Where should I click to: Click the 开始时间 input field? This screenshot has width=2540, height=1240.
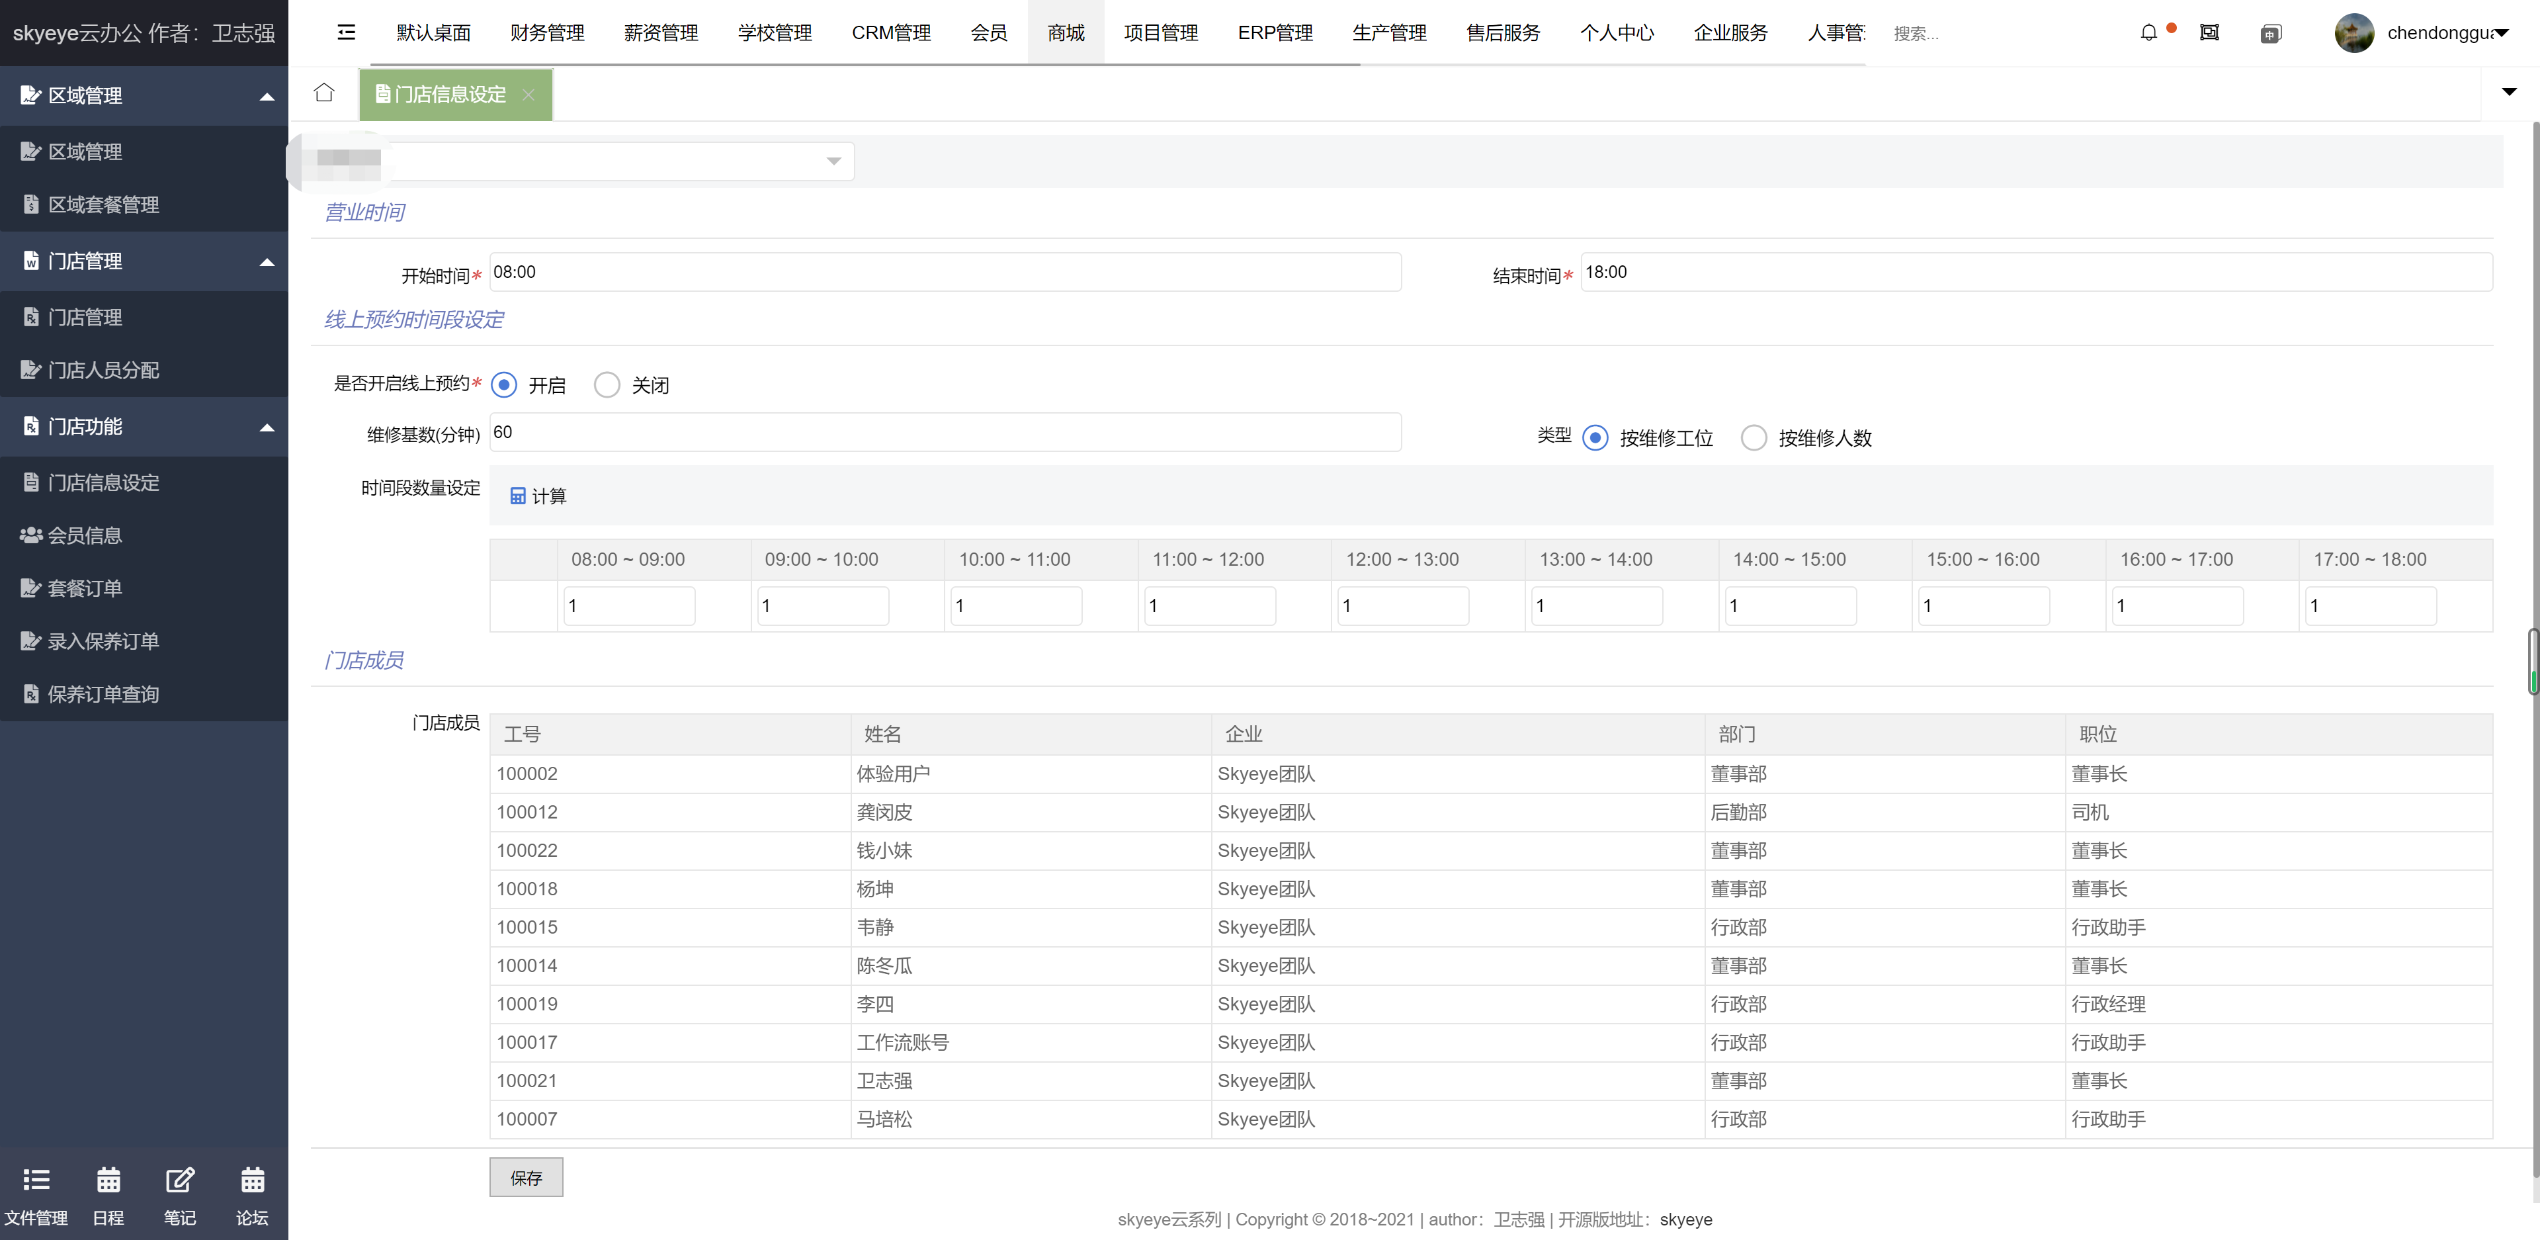[945, 272]
